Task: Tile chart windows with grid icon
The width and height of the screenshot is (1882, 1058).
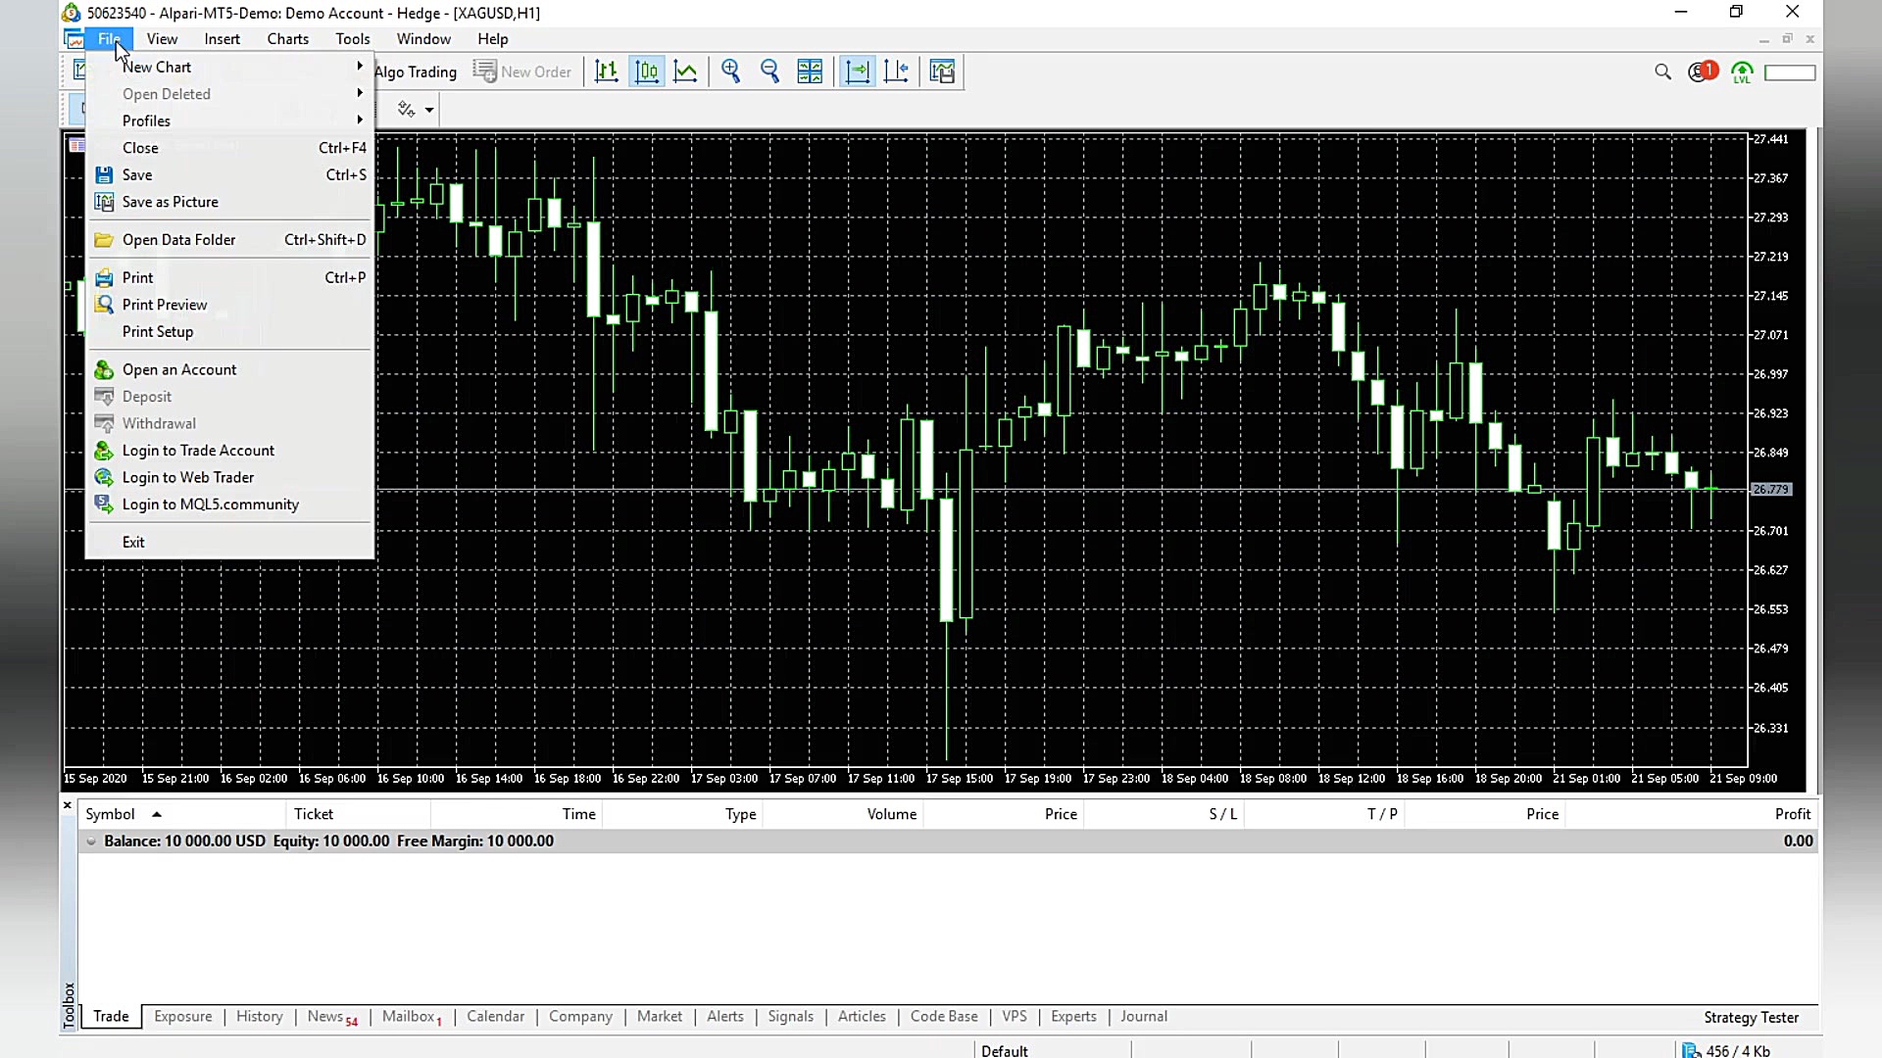Action: point(810,72)
